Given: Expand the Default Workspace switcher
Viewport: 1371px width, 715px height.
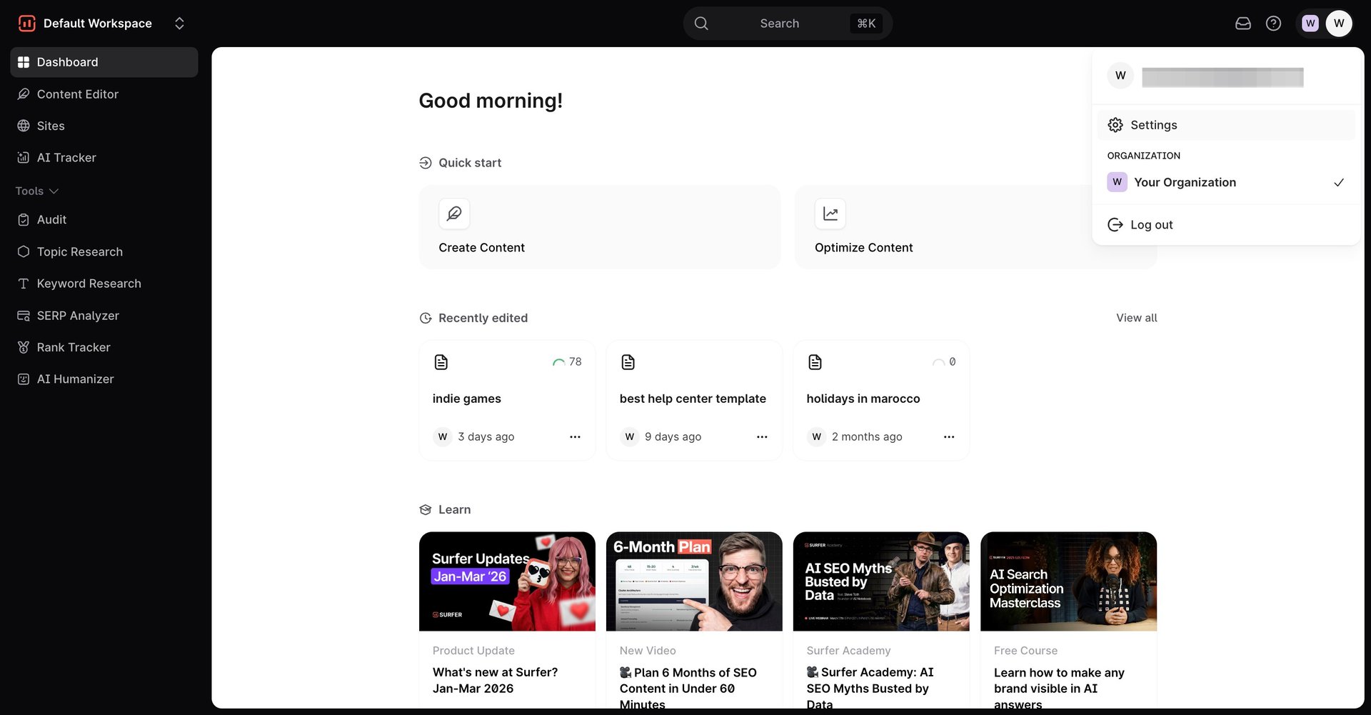Looking at the screenshot, I should [179, 24].
